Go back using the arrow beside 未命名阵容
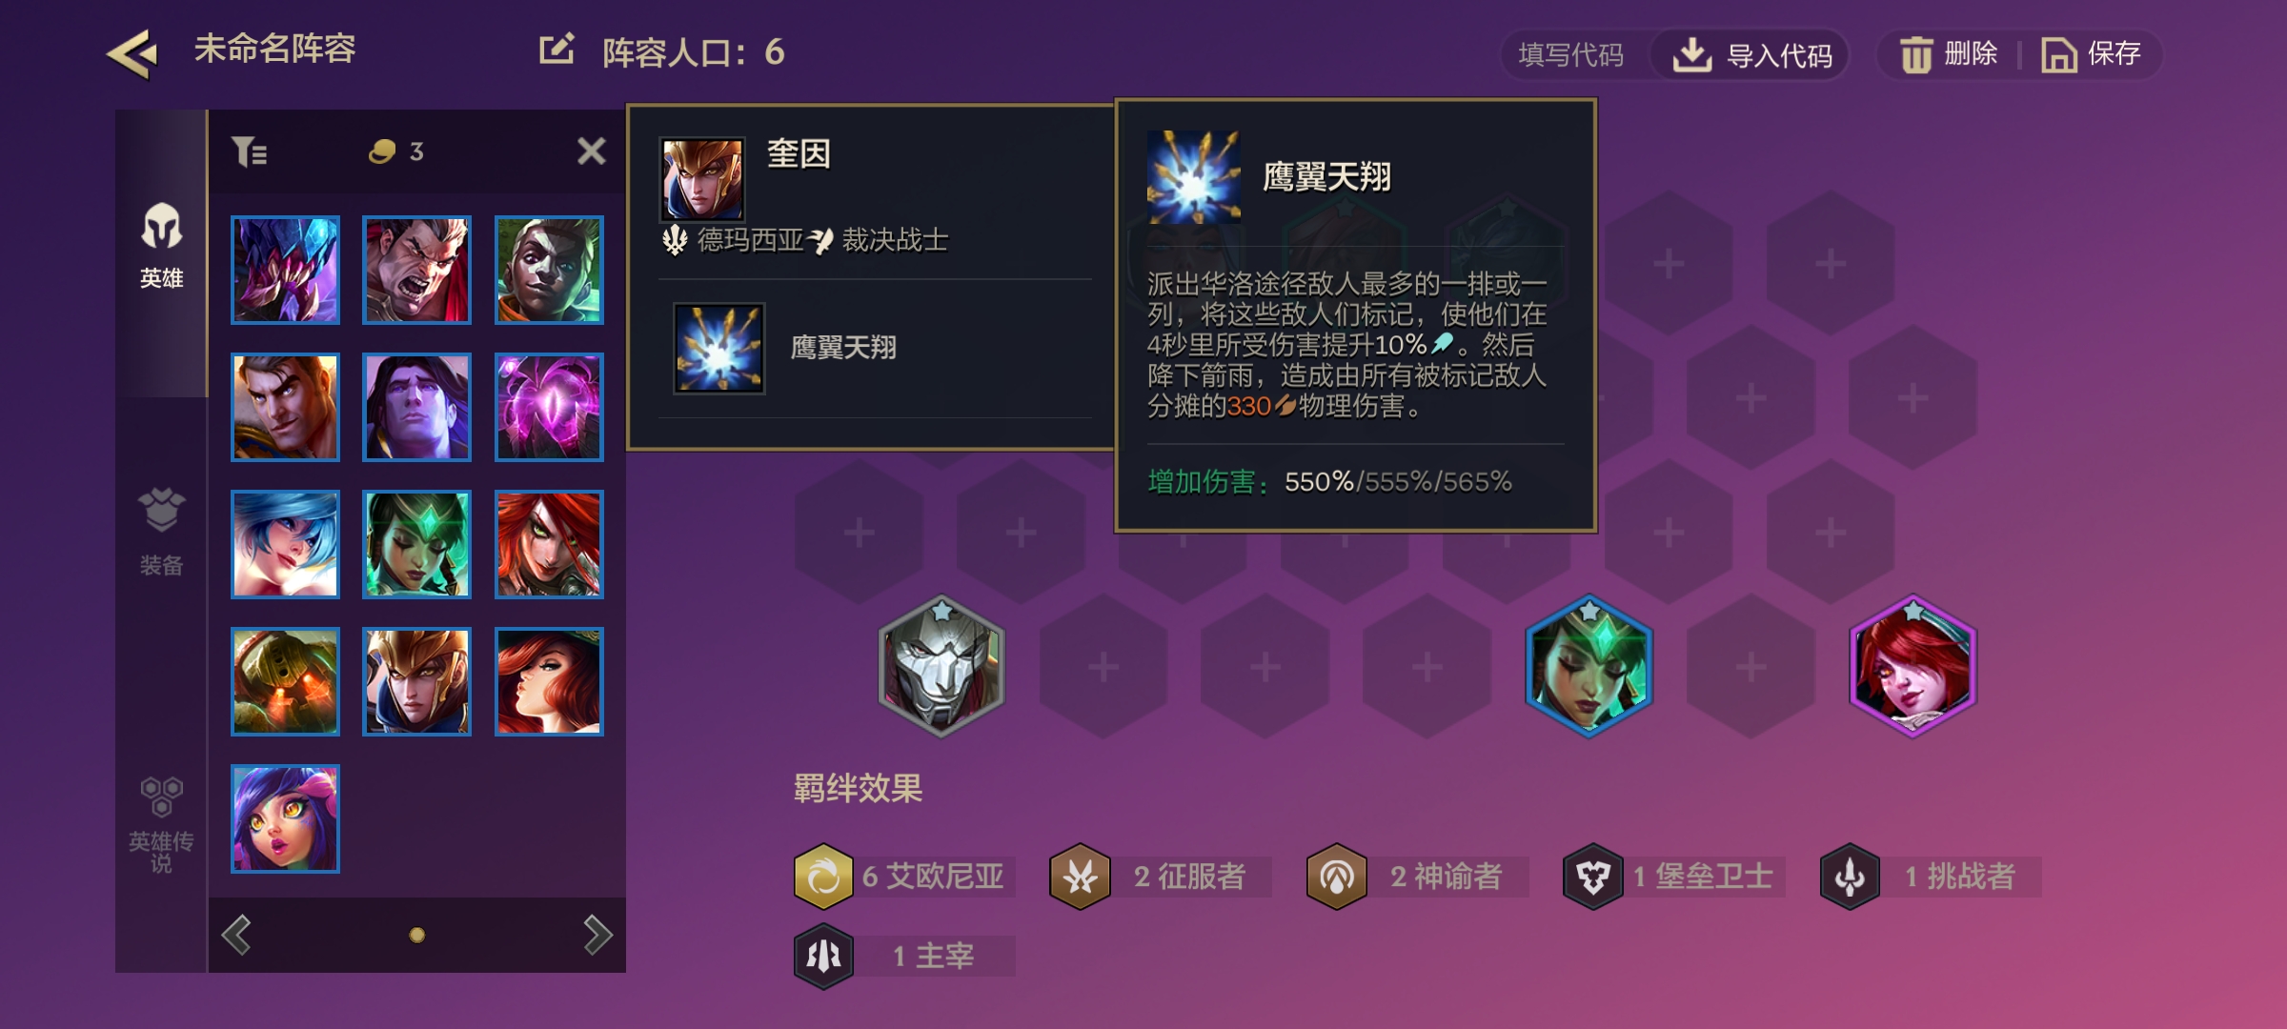The width and height of the screenshot is (2287, 1029). (x=132, y=53)
